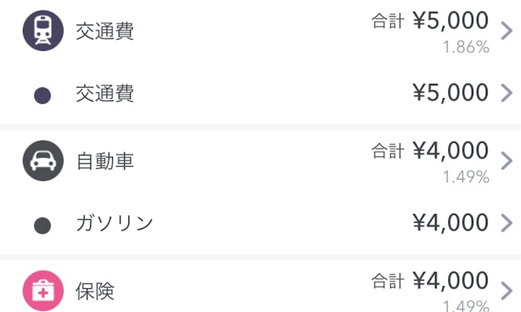
Task: Tap the pink medical kit 保険 icon
Action: pos(43,291)
